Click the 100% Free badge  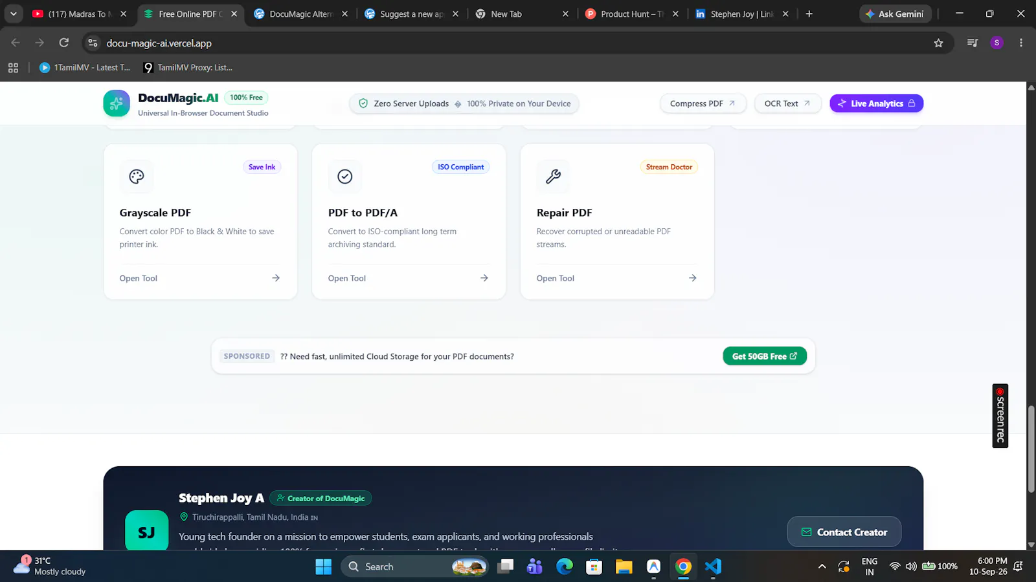[x=247, y=98]
